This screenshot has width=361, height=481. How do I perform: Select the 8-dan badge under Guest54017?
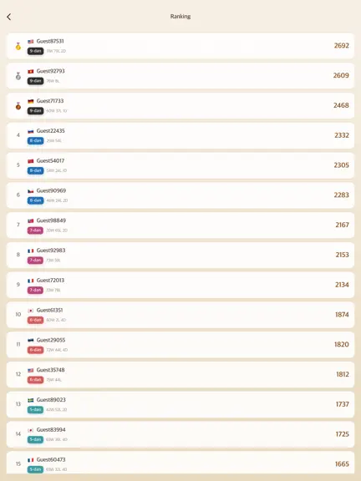[35, 170]
